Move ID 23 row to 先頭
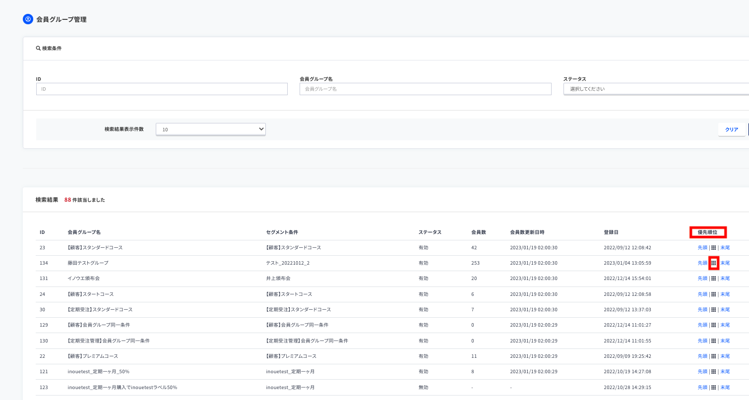 702,248
